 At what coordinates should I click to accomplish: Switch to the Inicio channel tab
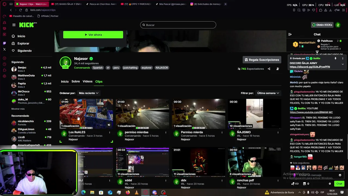pos(65,82)
